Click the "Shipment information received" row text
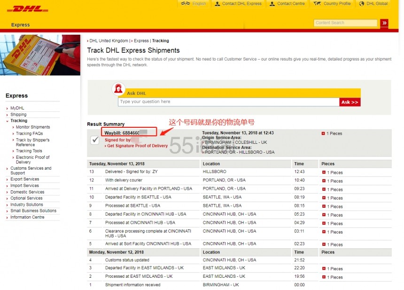Image resolution: width=404 pixels, height=290 pixels. [132, 285]
